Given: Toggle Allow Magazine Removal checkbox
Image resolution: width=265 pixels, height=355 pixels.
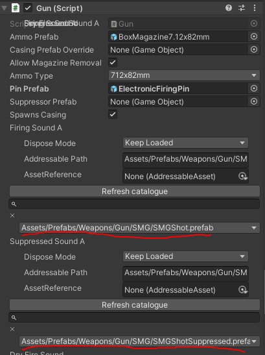Looking at the screenshot, I should coord(113,62).
